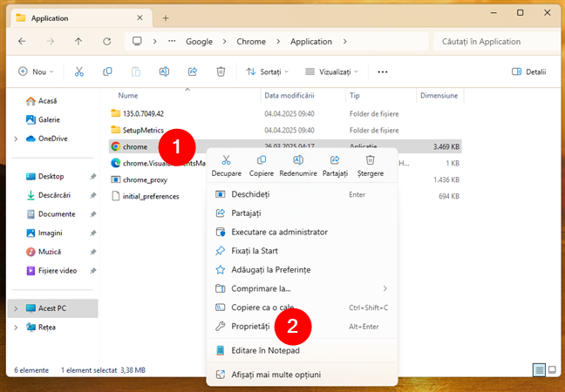The width and height of the screenshot is (565, 392).
Task: Open a new tab with plus button
Action: click(x=166, y=18)
